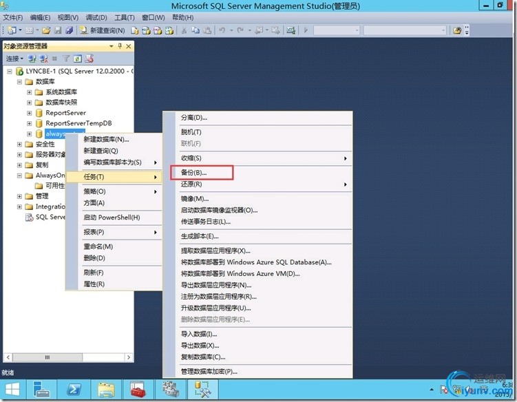
Task: Collapse the 数据库 folder node
Action: pyautogui.click(x=19, y=81)
